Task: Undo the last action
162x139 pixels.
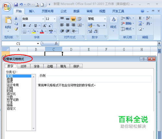Action: [x=21, y=5]
